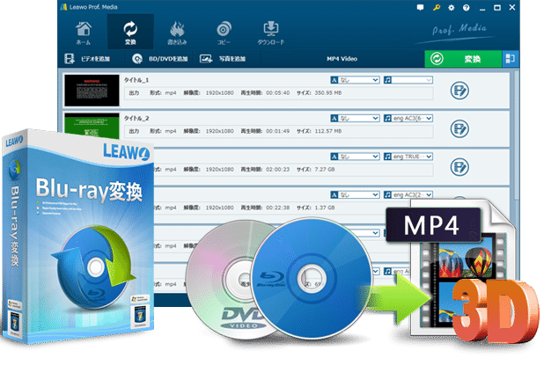Switch to the Convert (変換) tab
The height and width of the screenshot is (365, 544).
pos(130,32)
